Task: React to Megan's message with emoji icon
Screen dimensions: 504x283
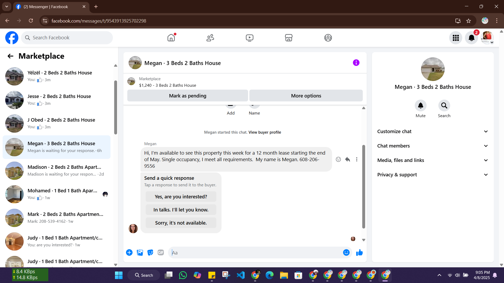Action: click(338, 159)
